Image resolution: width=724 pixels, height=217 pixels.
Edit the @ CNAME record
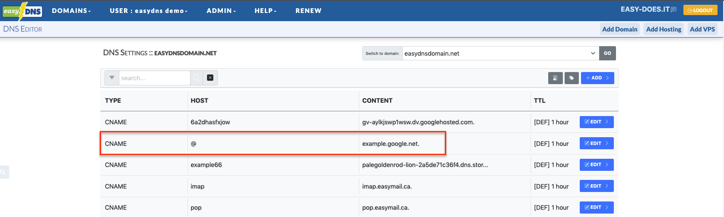(596, 143)
